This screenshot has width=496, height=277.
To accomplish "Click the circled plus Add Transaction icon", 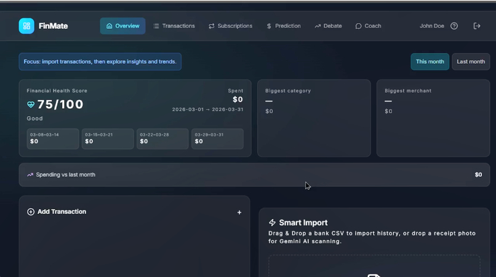I will (x=31, y=212).
